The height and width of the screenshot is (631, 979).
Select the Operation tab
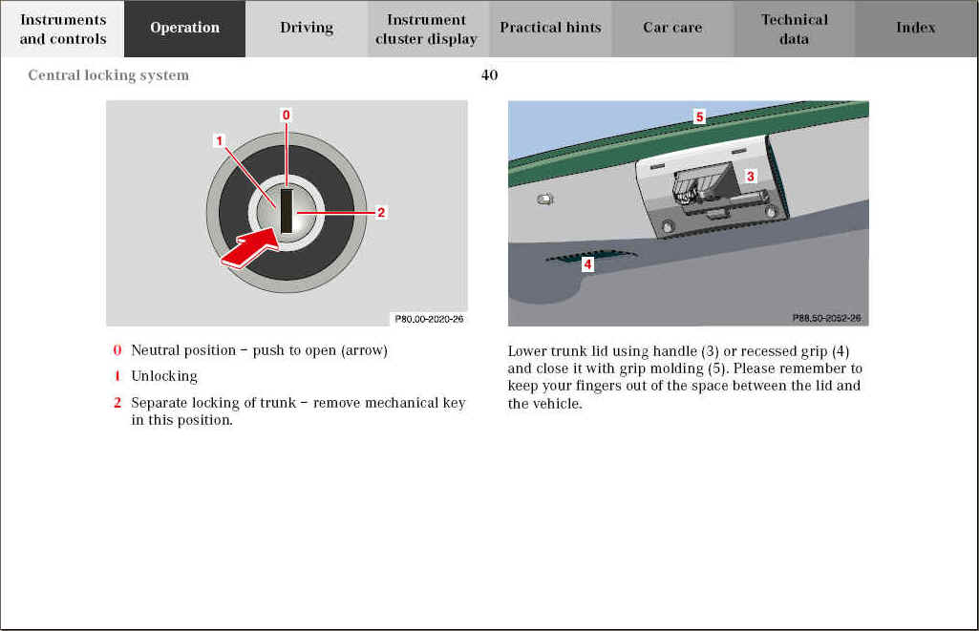point(184,29)
